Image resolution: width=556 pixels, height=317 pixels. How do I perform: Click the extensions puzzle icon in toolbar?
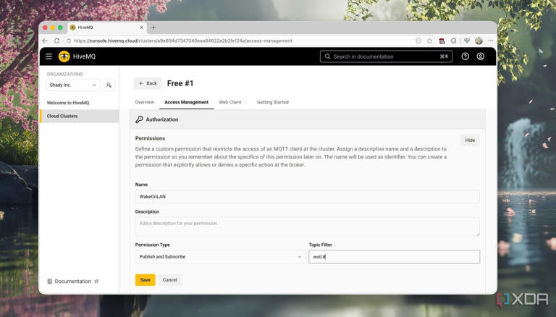453,41
